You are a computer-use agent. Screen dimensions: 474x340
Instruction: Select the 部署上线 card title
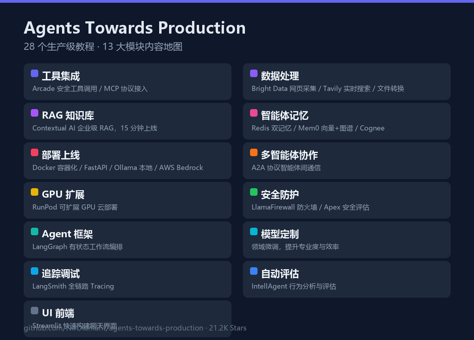pos(61,155)
